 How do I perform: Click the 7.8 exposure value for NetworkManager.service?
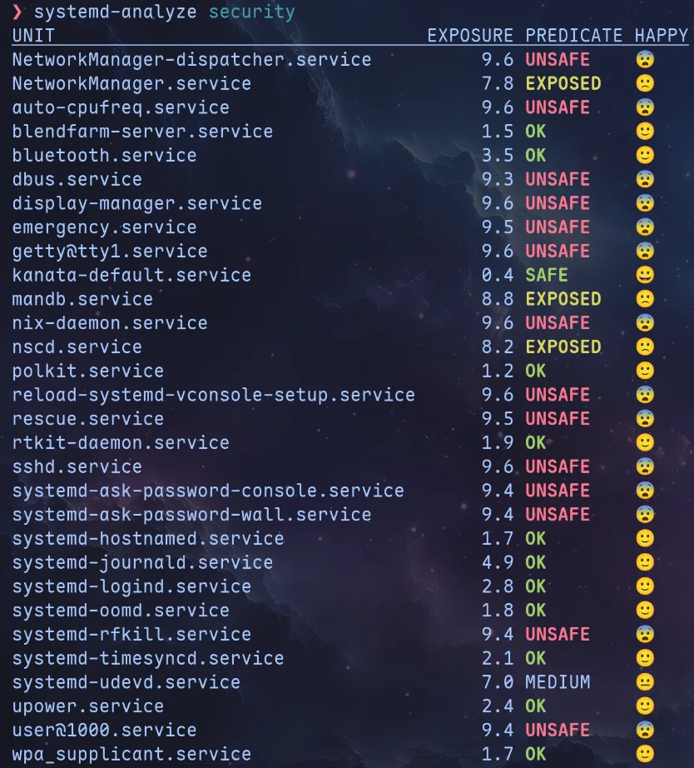(x=498, y=84)
